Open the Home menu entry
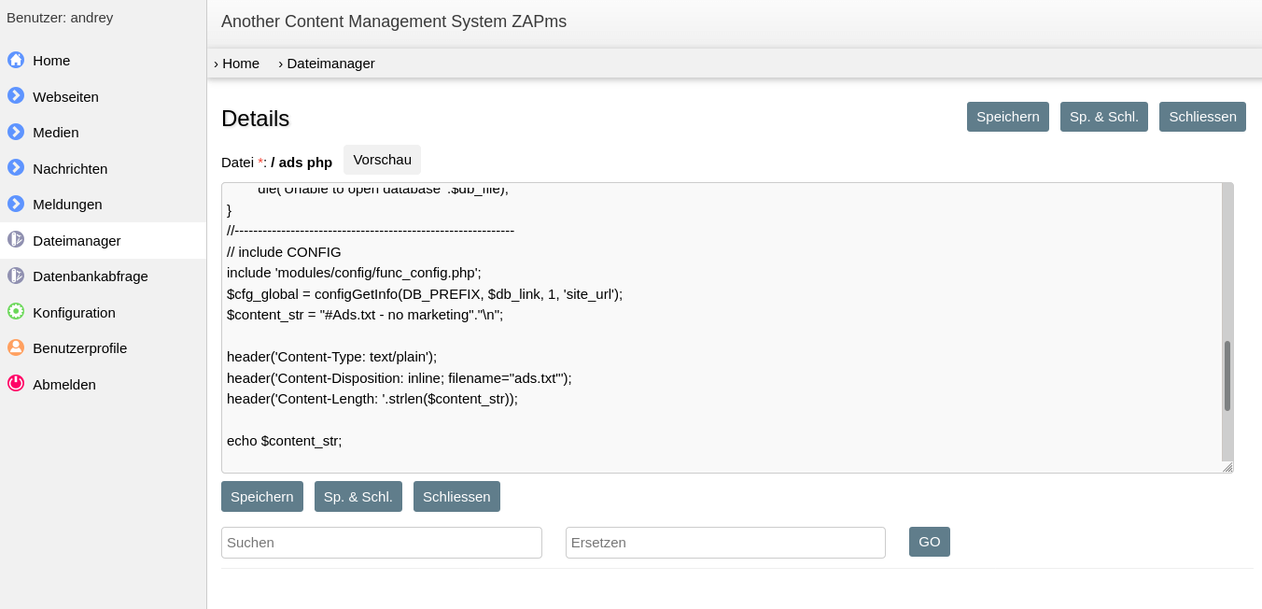 click(103, 61)
